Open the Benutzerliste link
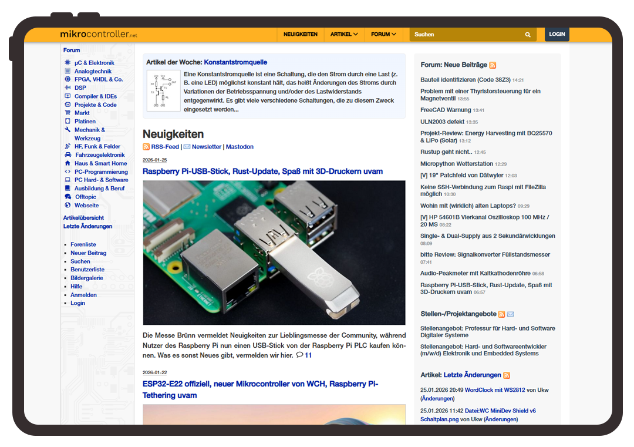This screenshot has width=634, height=447. click(x=87, y=270)
